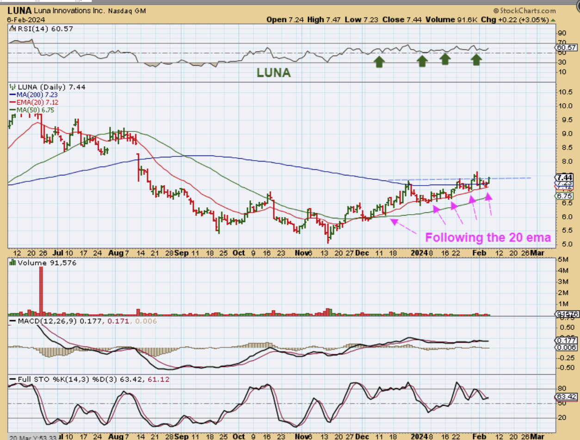Click the 9.5 price axis label
The height and width of the screenshot is (440, 580).
pyautogui.click(x=565, y=120)
